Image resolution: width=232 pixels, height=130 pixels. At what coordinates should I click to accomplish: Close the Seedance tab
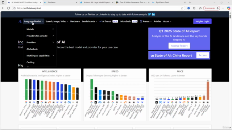click(76, 3)
